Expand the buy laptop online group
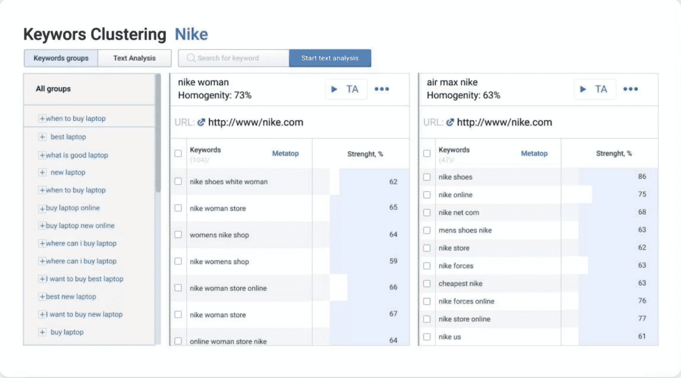Image resolution: width=681 pixels, height=378 pixels. click(42, 208)
